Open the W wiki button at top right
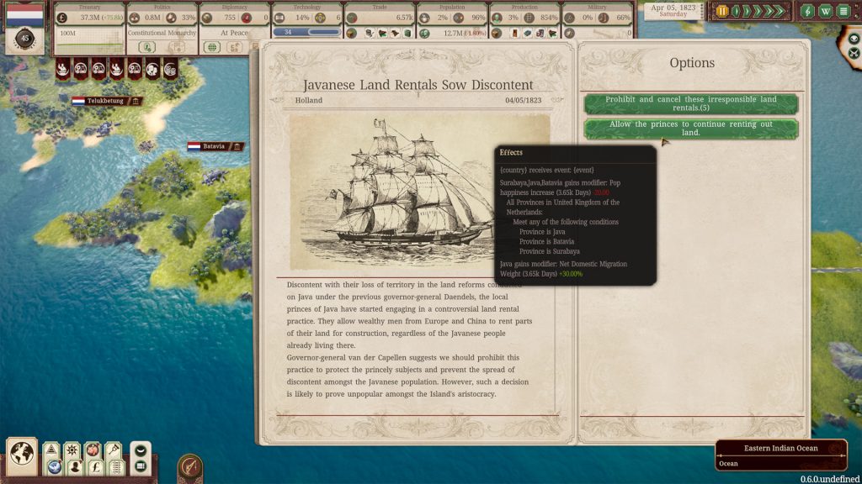The height and width of the screenshot is (484, 862). pyautogui.click(x=825, y=11)
